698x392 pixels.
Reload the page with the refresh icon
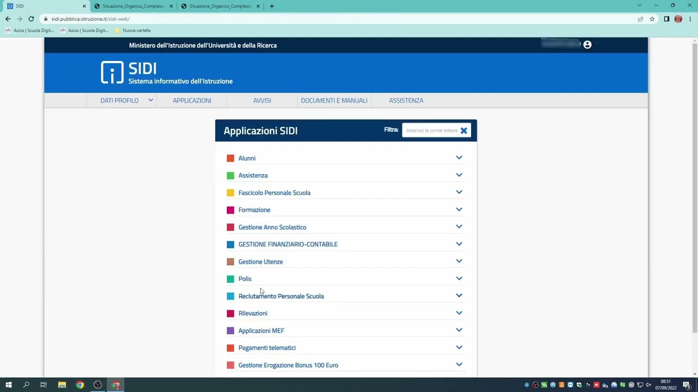(31, 19)
